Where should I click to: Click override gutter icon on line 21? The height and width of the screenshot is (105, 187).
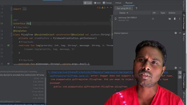click(x=8, y=45)
